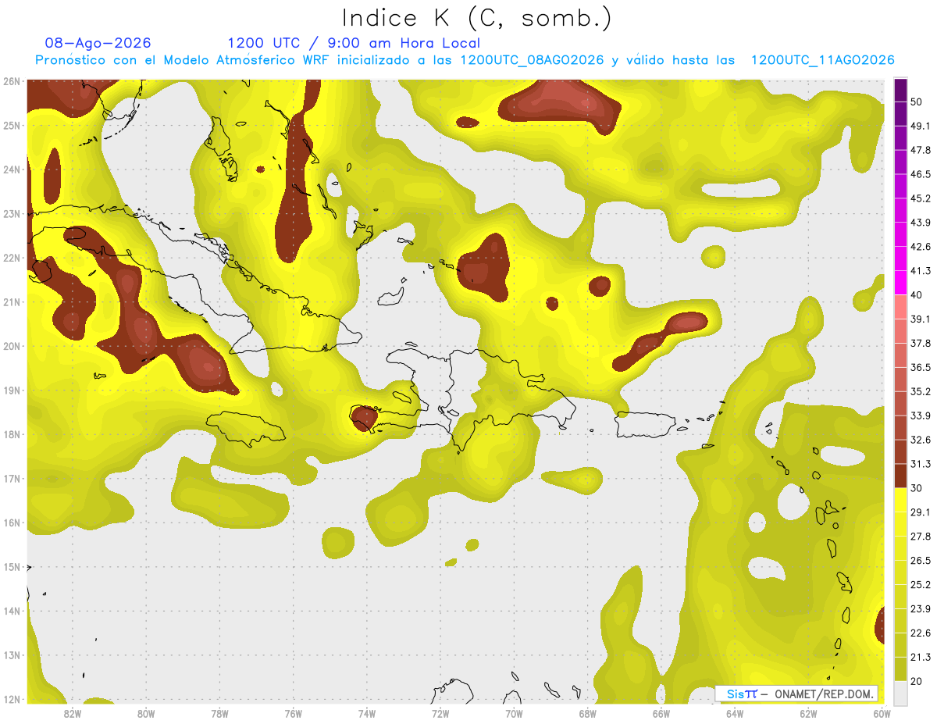Image resolution: width=937 pixels, height=724 pixels.
Task: Click the colorbar value '47.8'
Action: click(921, 150)
